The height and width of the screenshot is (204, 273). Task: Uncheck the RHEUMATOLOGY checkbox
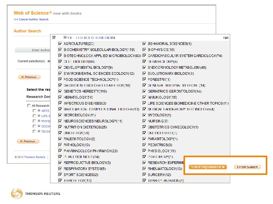click(144, 168)
